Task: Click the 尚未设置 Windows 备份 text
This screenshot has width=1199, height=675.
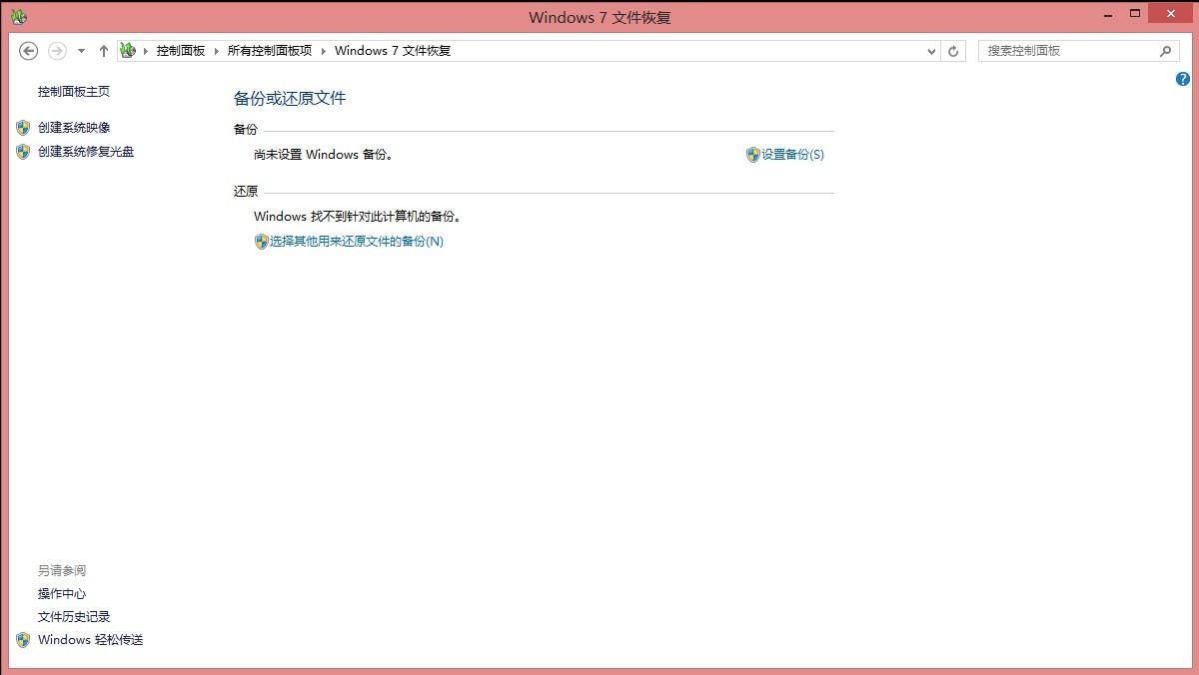Action: (x=324, y=155)
